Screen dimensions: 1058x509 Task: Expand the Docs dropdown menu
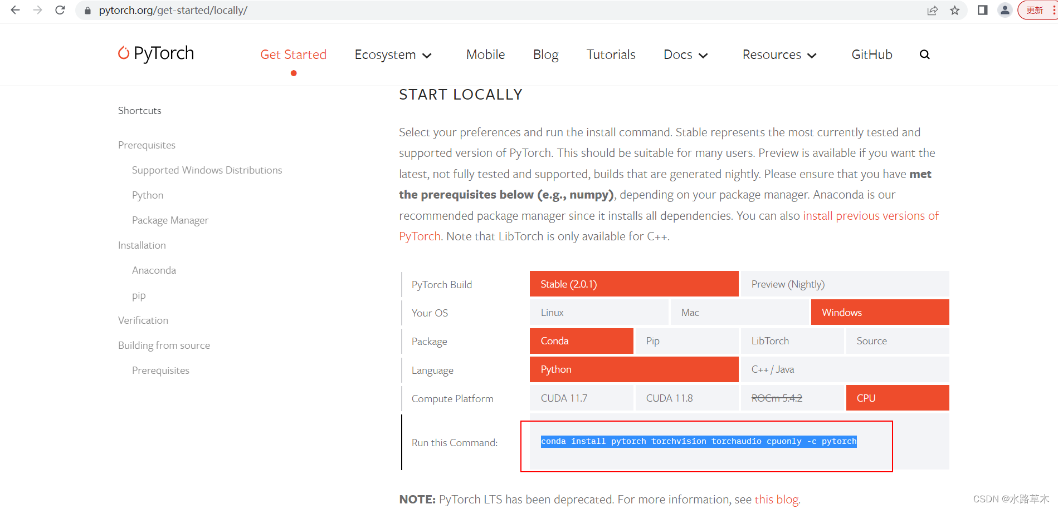coord(686,55)
